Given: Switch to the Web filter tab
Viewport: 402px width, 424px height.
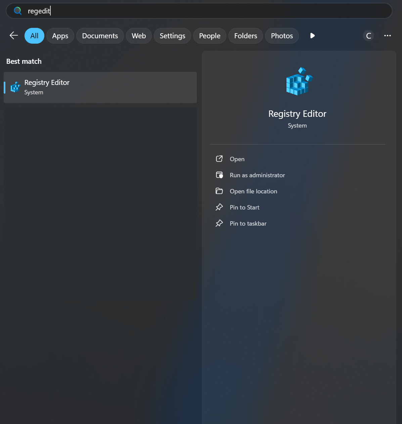Looking at the screenshot, I should click(139, 36).
